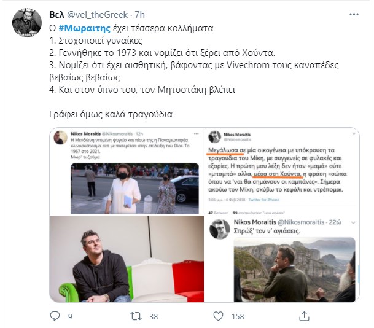The image size is (374, 328).
Task: Open the Mendoni street photo tweet image
Action: point(134,189)
